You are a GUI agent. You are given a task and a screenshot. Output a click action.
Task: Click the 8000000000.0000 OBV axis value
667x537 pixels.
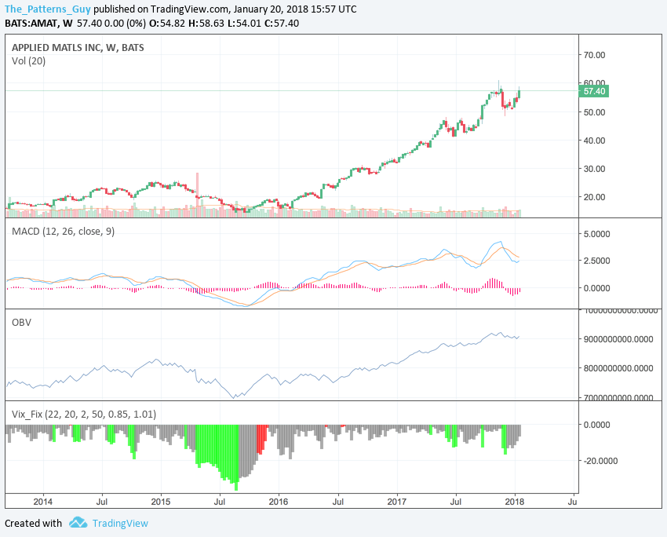click(x=618, y=368)
